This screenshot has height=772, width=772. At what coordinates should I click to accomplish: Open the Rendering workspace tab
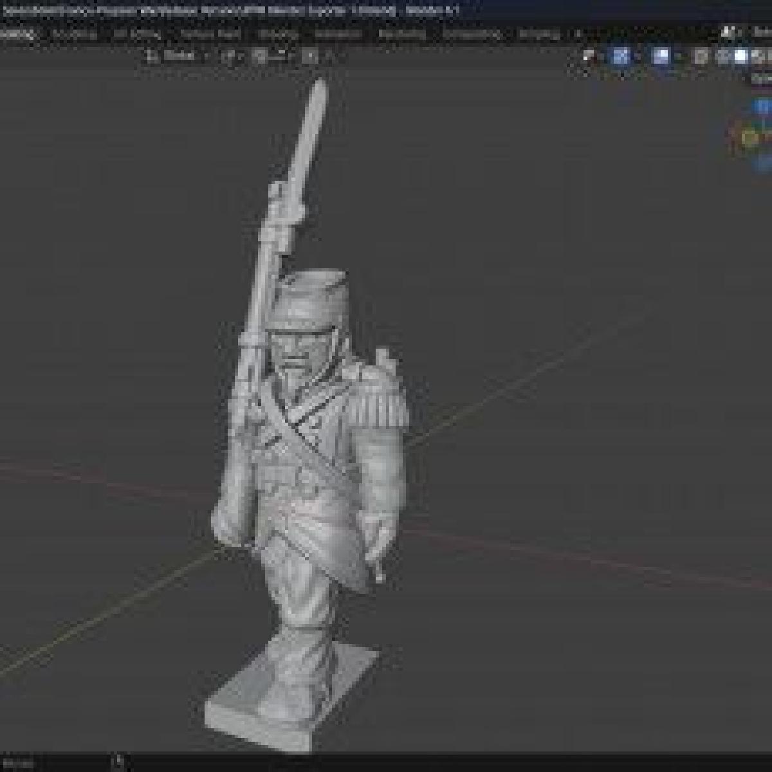pyautogui.click(x=401, y=34)
